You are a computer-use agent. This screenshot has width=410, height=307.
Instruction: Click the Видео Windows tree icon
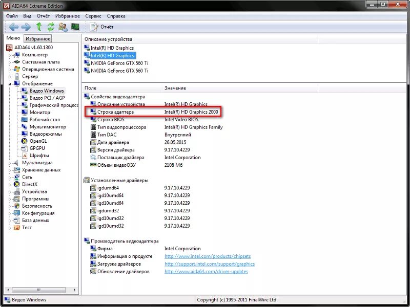[x=24, y=91]
